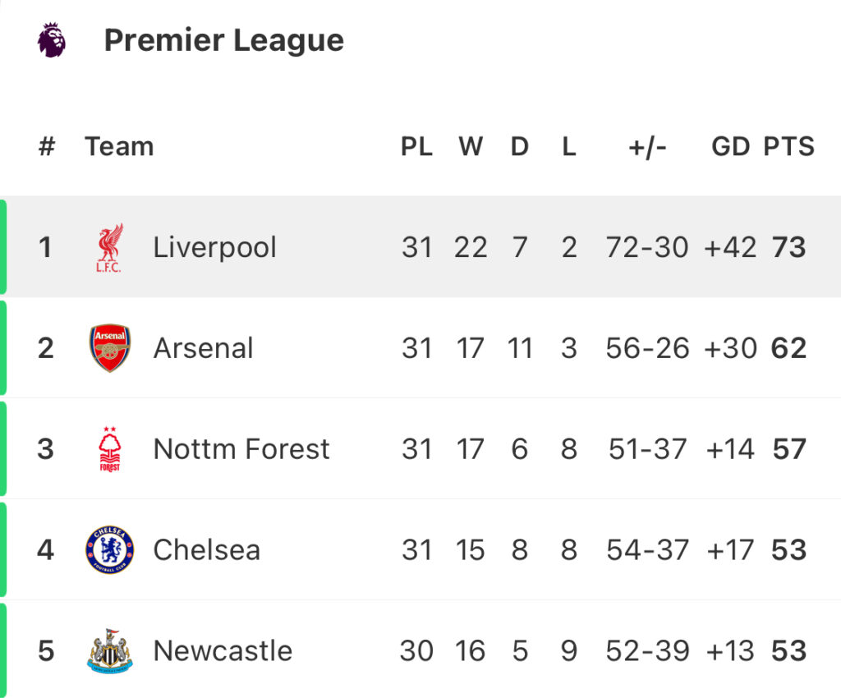Screen dimensions: 841x698
Task: Click the +/- column header
Action: pos(647,147)
